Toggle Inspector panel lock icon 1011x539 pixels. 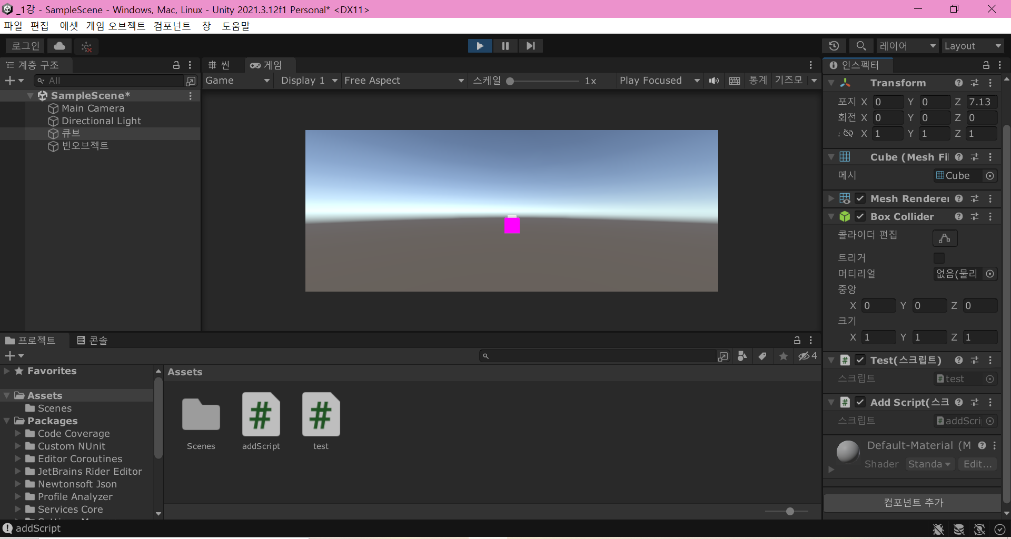986,65
